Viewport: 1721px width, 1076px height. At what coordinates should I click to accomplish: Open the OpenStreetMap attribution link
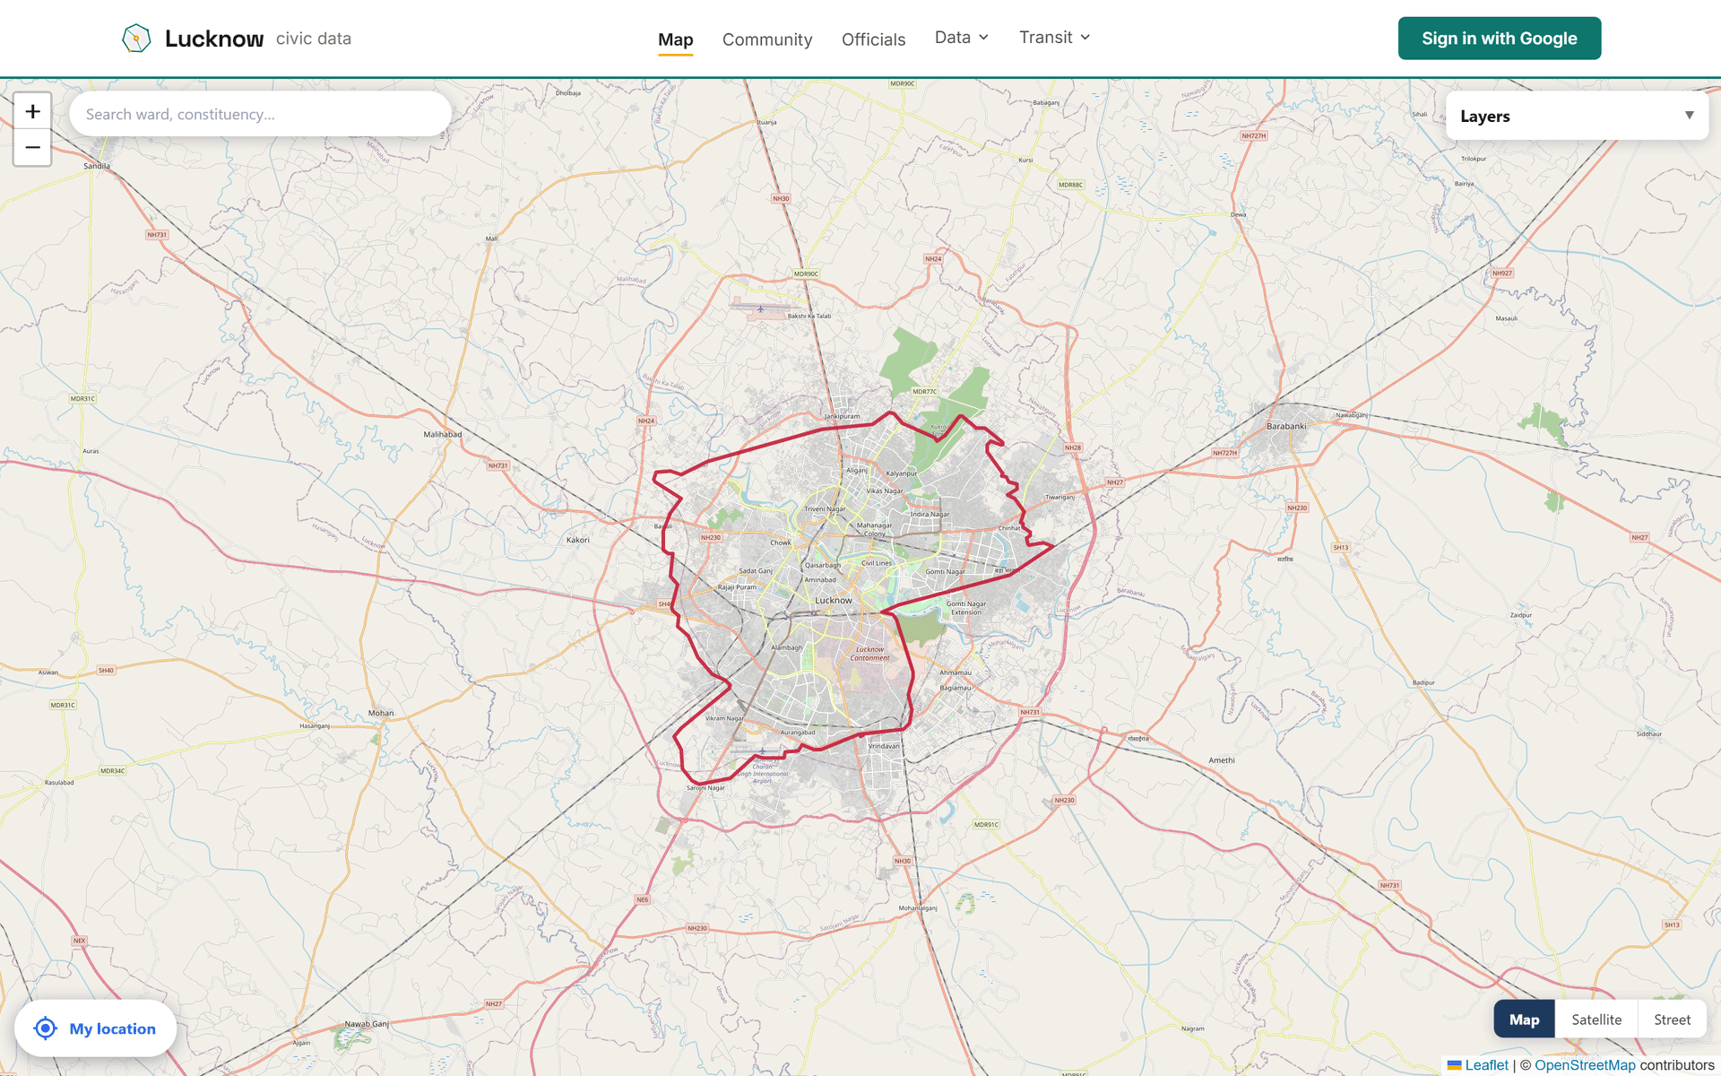(1585, 1065)
